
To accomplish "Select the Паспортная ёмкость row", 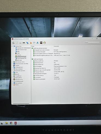I will [x=40, y=68].
